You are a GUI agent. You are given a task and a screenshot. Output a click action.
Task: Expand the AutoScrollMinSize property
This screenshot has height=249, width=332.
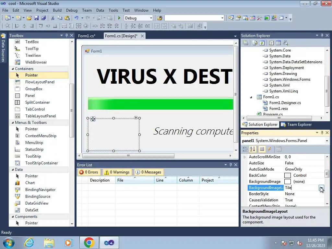tap(244, 157)
